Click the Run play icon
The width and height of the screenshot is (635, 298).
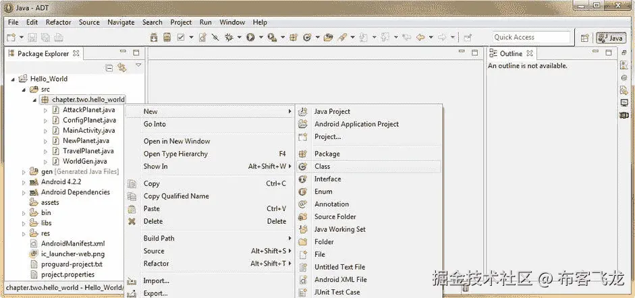pos(250,37)
